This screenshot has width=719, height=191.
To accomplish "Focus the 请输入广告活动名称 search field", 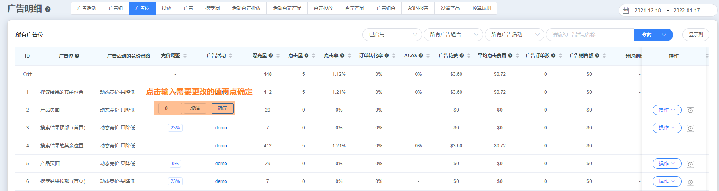I will pos(590,35).
